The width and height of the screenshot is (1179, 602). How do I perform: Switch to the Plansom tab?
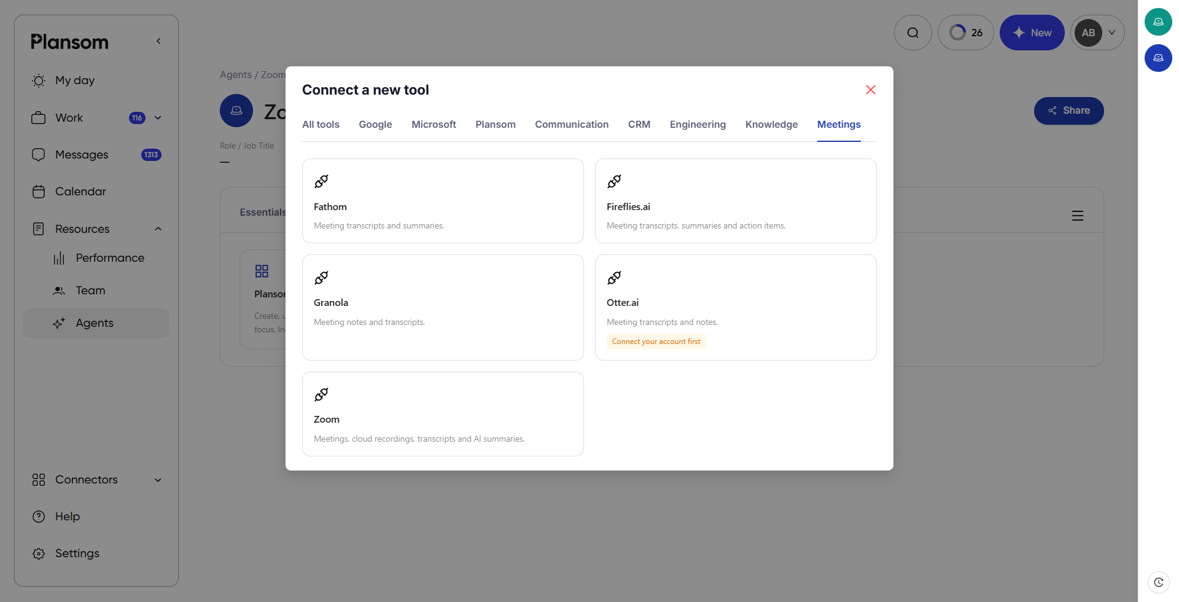(x=495, y=124)
